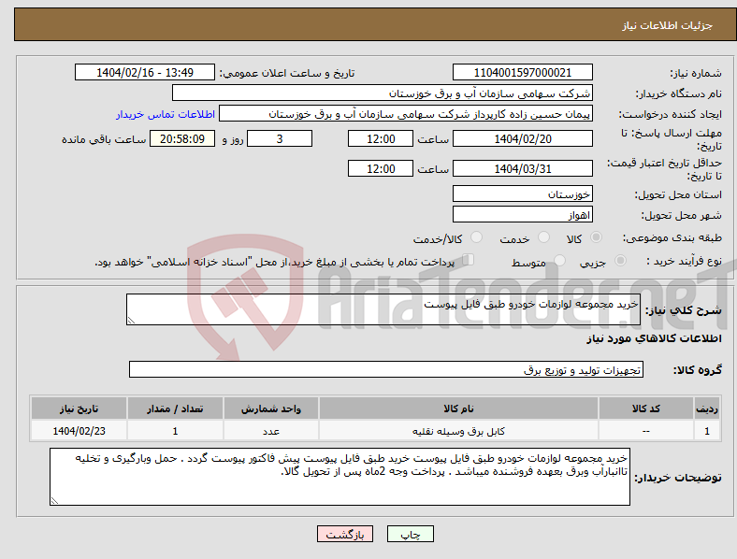Select the کالا radio button

596,237
